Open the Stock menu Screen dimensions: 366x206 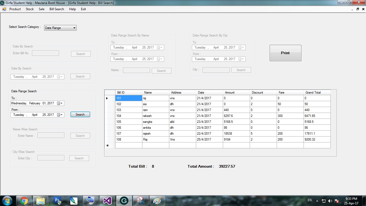coord(30,9)
